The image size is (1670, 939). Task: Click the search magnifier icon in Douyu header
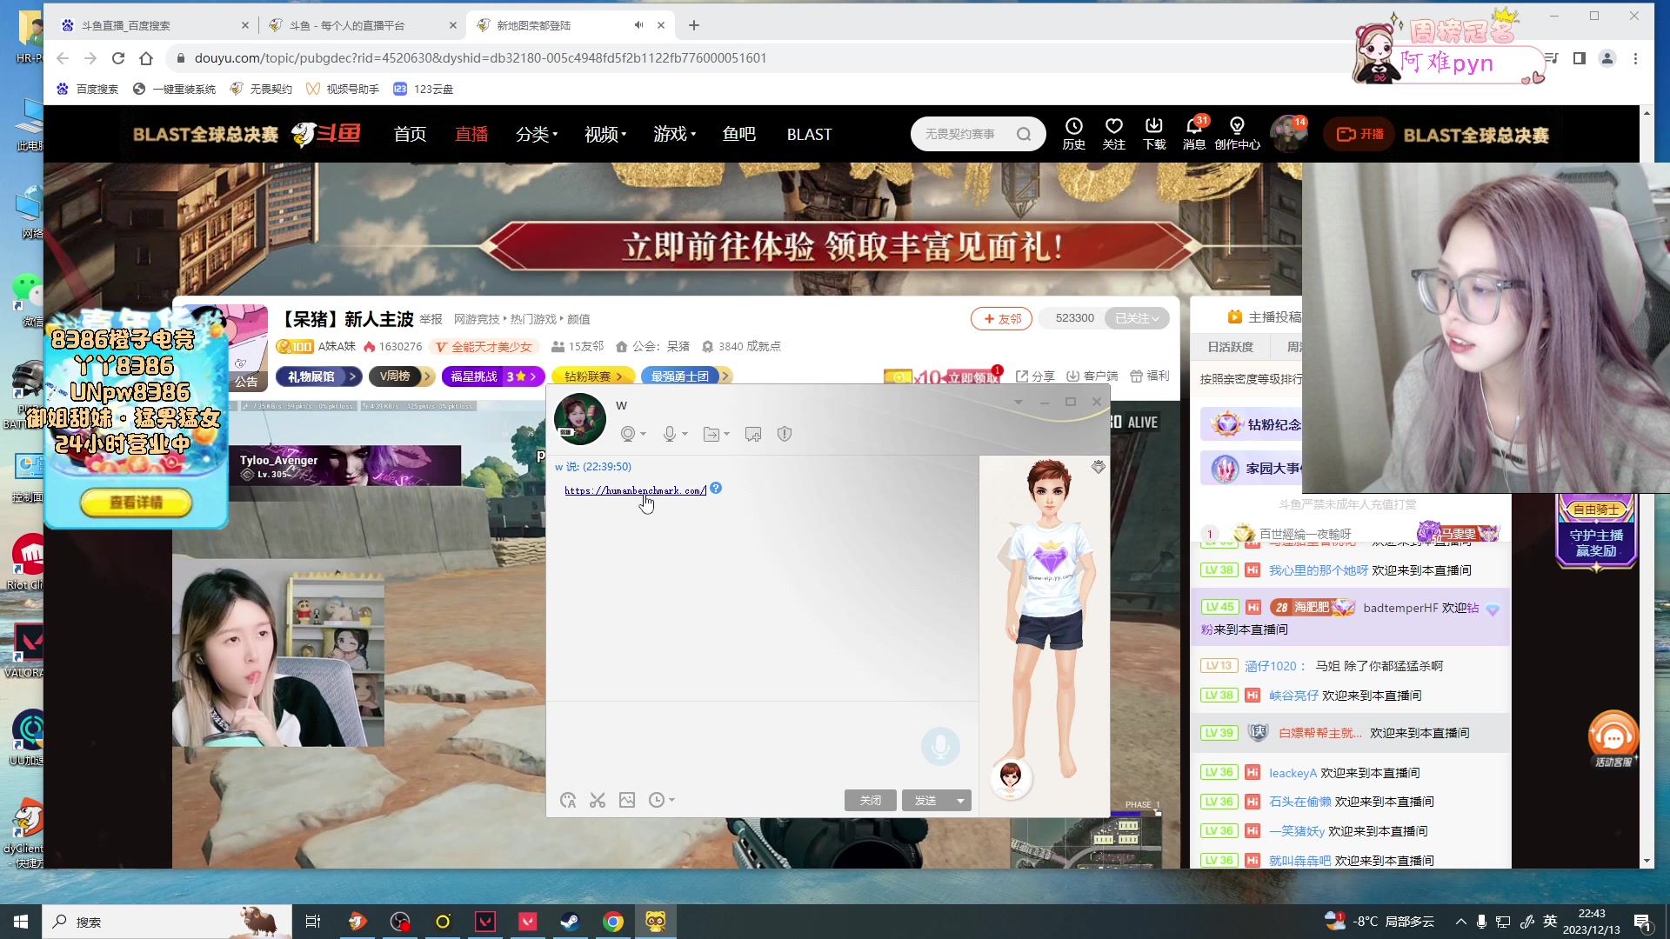[1024, 134]
